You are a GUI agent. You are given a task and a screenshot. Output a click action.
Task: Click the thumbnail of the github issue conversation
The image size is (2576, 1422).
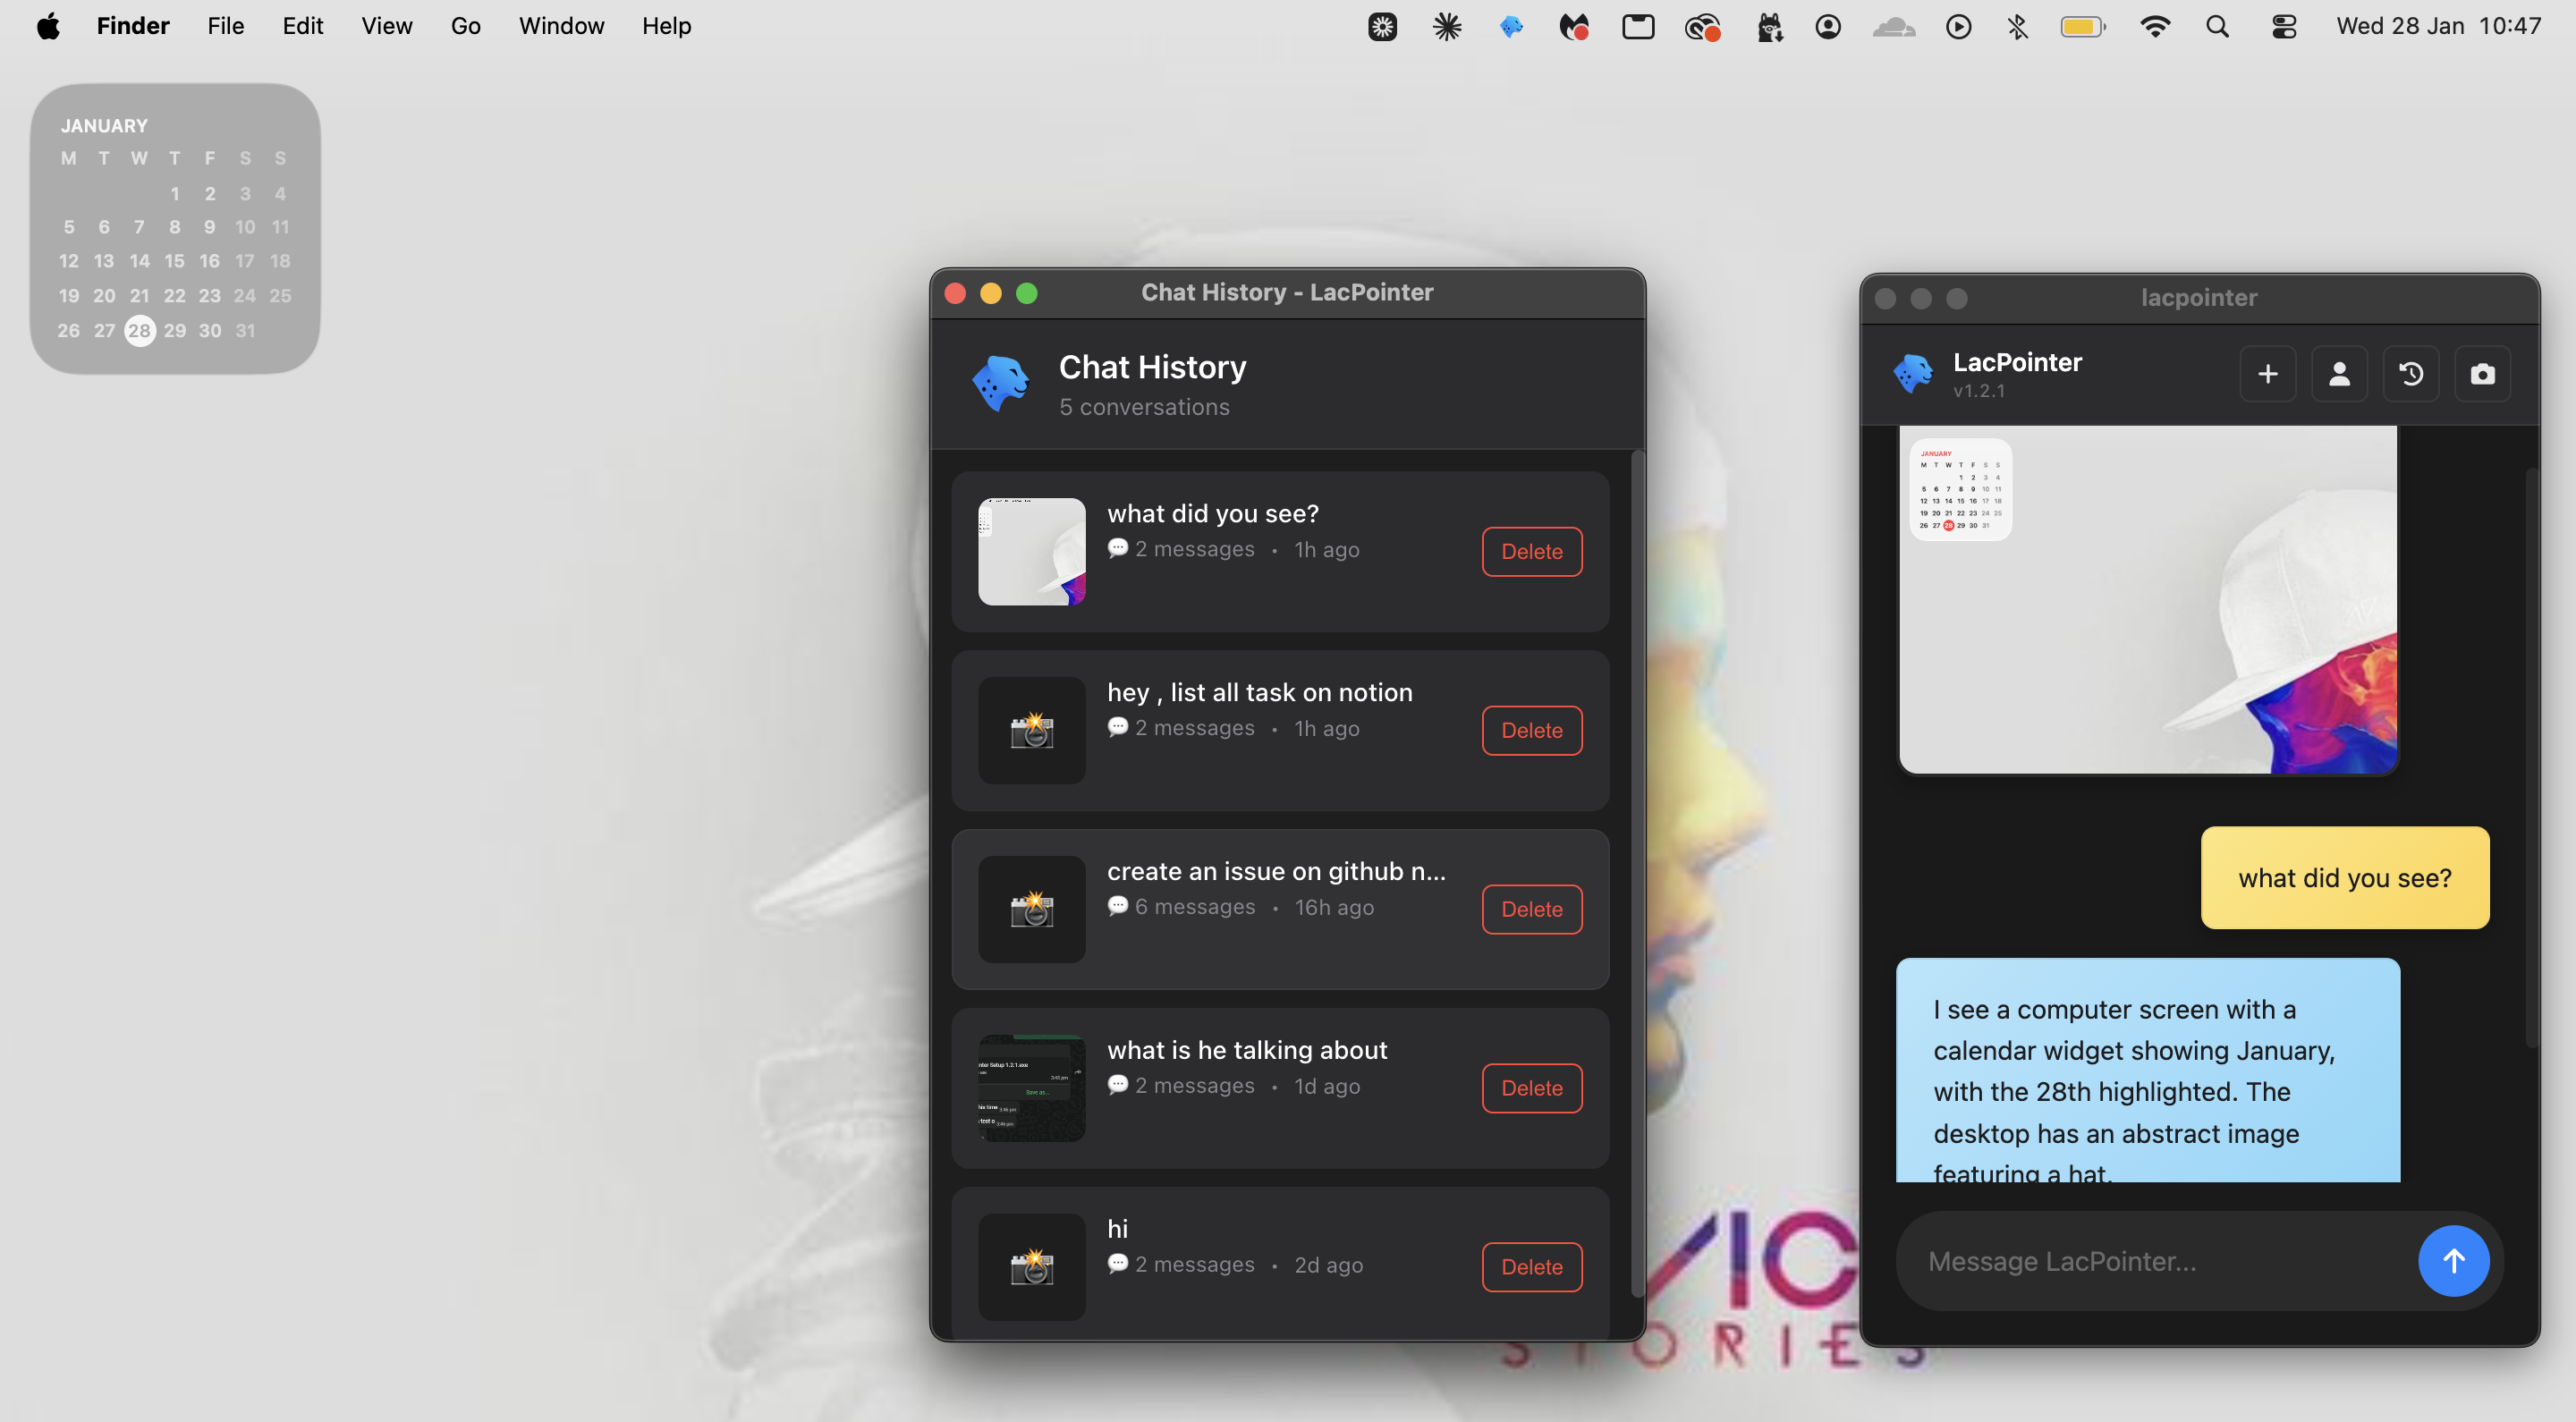point(1031,909)
